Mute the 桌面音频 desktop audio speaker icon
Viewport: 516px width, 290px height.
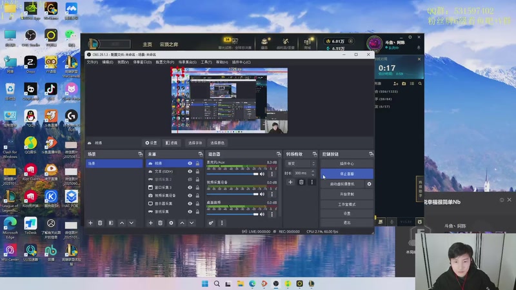tap(263, 215)
